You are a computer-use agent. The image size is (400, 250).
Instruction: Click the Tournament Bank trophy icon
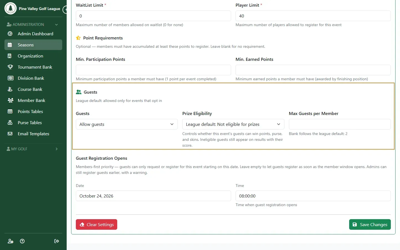coord(10,67)
